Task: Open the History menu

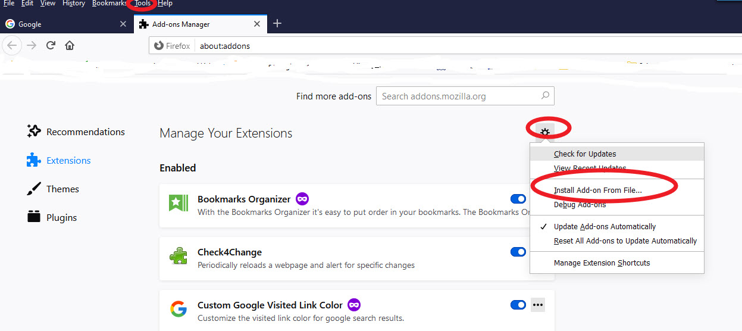Action: tap(74, 4)
